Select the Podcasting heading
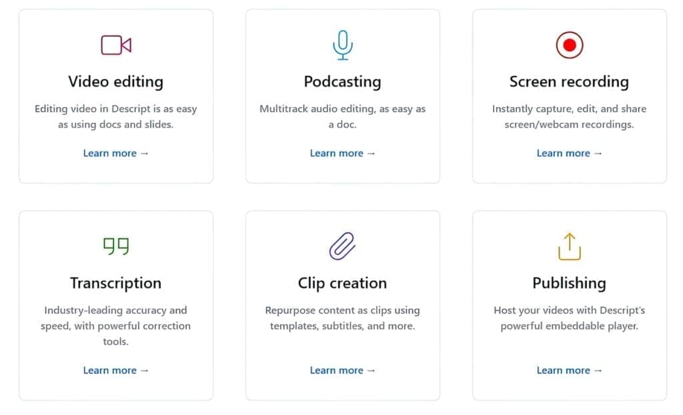The height and width of the screenshot is (415, 683). [x=342, y=82]
